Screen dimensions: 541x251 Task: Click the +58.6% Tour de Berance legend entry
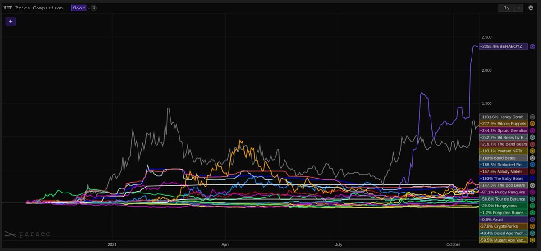[x=503, y=199]
